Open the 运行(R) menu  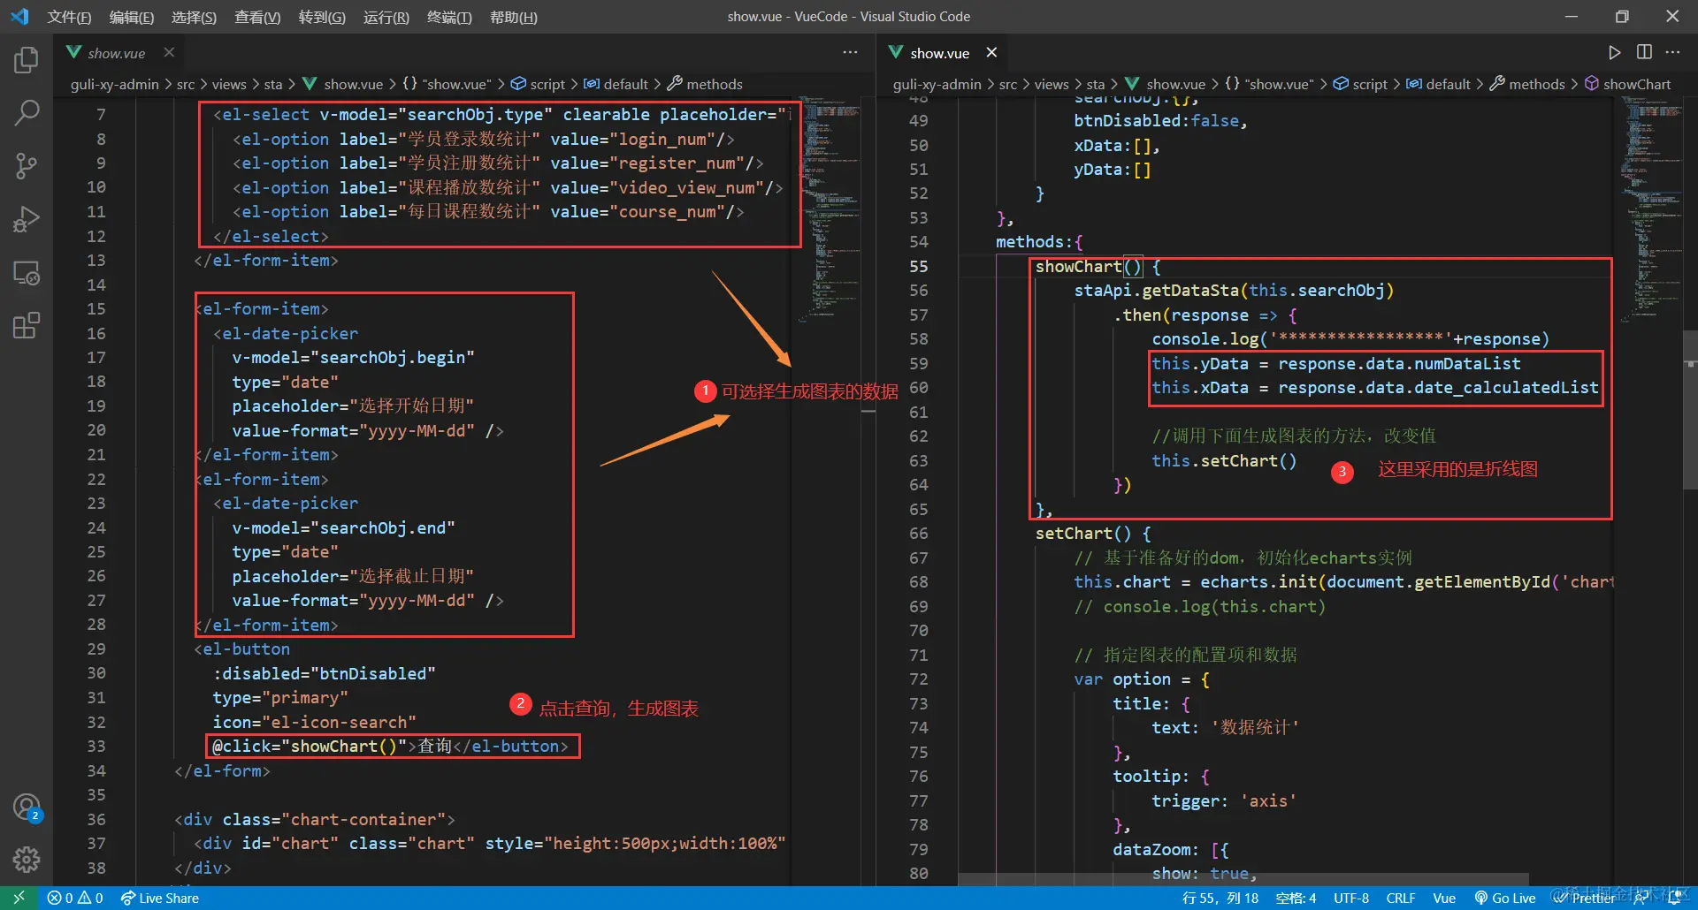(386, 17)
